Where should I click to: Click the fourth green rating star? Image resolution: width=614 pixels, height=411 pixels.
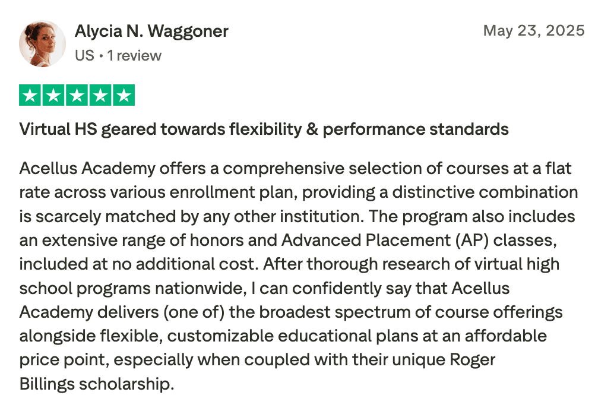[100, 96]
